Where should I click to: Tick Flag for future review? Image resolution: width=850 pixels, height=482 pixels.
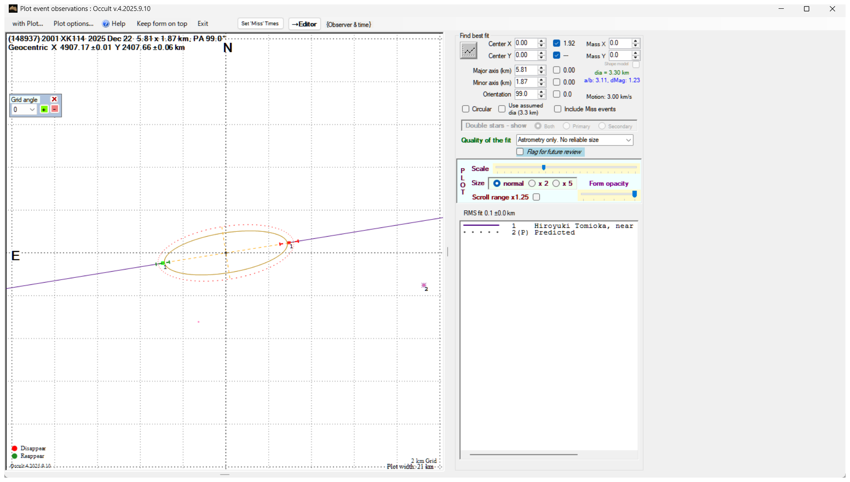tap(520, 152)
